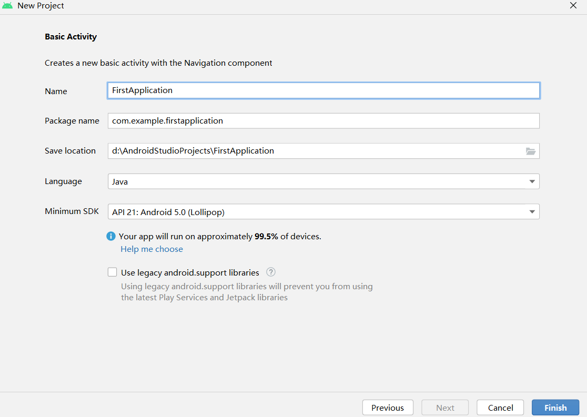This screenshot has height=417, width=587.
Task: Click the greyed-out Next button
Action: pos(445,408)
